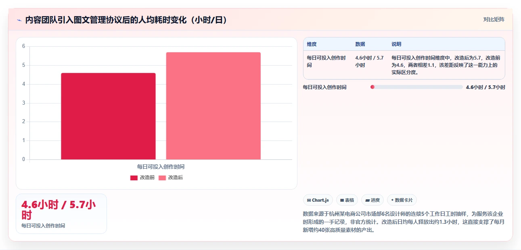Click the 数据卡片 chip sparkle icon
521x250 pixels.
(392, 200)
